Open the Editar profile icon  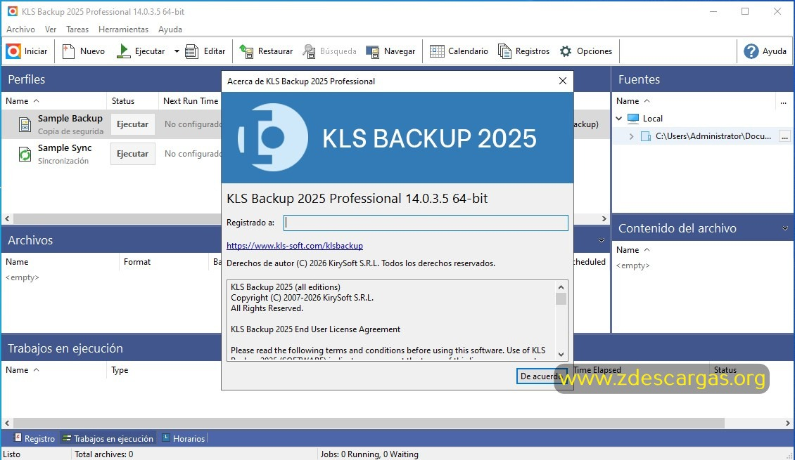pyautogui.click(x=190, y=51)
